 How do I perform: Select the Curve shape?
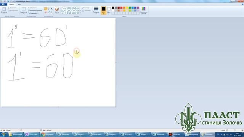tap(65, 8)
